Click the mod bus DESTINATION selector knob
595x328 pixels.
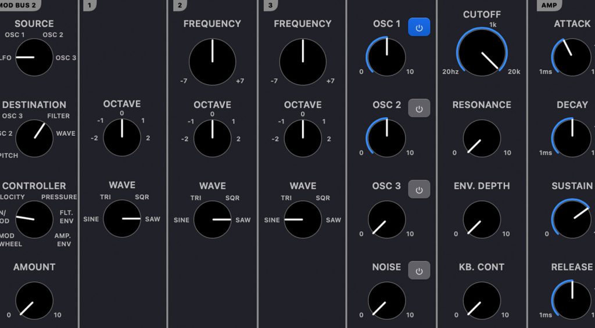click(34, 138)
